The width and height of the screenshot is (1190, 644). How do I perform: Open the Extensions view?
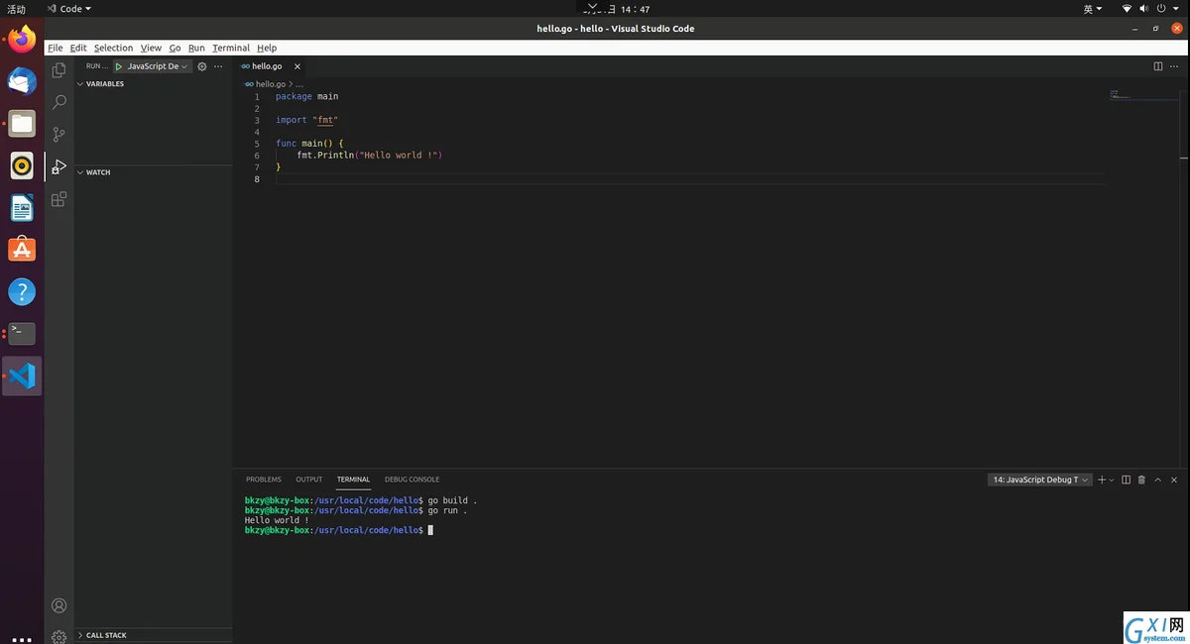59,198
